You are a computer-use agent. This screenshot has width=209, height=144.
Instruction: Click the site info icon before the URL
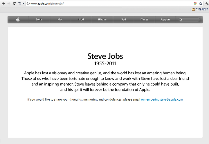[28, 3]
